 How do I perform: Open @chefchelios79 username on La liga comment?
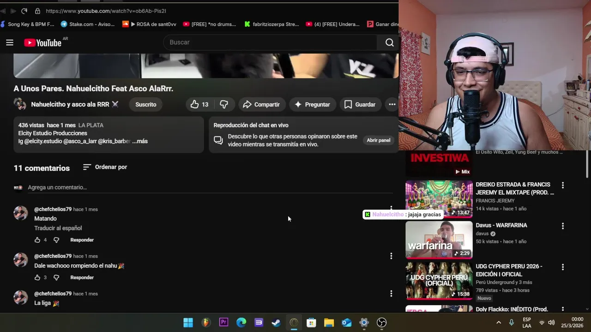pyautogui.click(x=53, y=294)
